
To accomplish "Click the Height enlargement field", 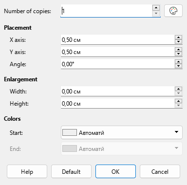I will click(x=118, y=103).
